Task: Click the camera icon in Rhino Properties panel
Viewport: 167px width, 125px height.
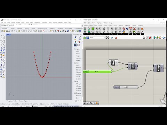Action: pyautogui.click(x=75, y=45)
